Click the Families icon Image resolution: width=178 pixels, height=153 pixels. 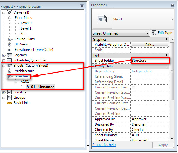pyautogui.click(x=9, y=92)
